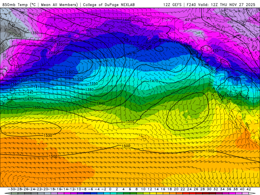Click the 1500 label beside Pacific Northwest coast
Image resolution: width=260 pixels, height=195 pixels.
(x=213, y=72)
